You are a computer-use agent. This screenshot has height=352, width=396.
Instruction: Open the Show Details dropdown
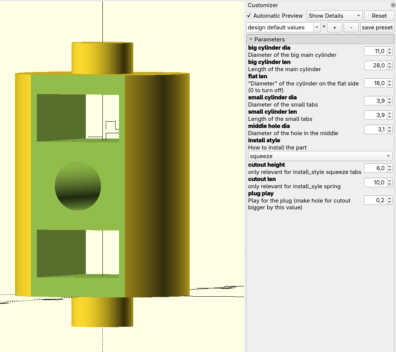coord(335,16)
